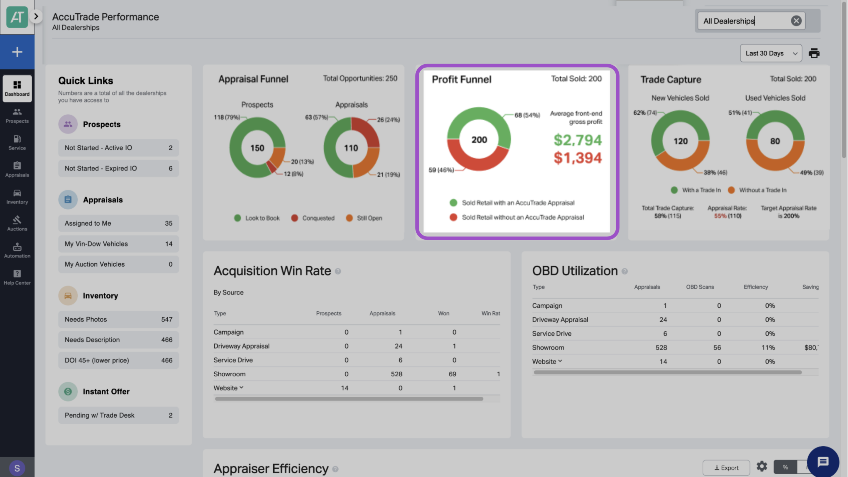848x477 pixels.
Task: Click the Prospects donut chart center 150
Action: (x=257, y=148)
